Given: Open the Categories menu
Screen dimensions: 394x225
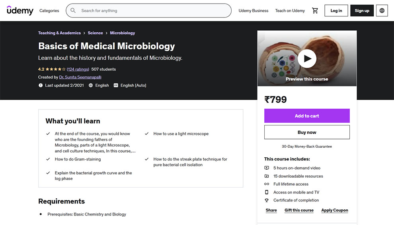Looking at the screenshot, I should [x=49, y=11].
